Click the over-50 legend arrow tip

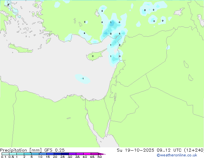click(x=102, y=154)
